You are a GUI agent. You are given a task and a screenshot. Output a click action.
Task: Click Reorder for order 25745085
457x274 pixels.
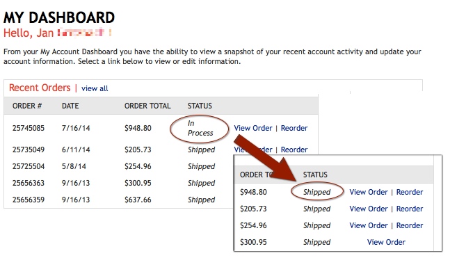click(x=294, y=128)
